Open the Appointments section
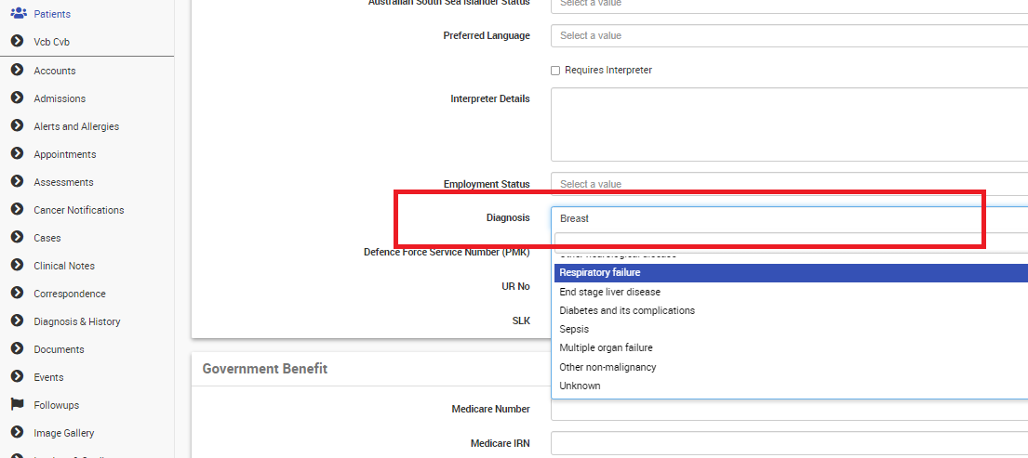 pyautogui.click(x=65, y=154)
